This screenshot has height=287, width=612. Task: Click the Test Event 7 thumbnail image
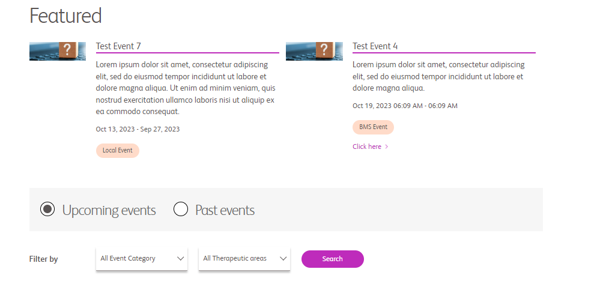(x=58, y=51)
